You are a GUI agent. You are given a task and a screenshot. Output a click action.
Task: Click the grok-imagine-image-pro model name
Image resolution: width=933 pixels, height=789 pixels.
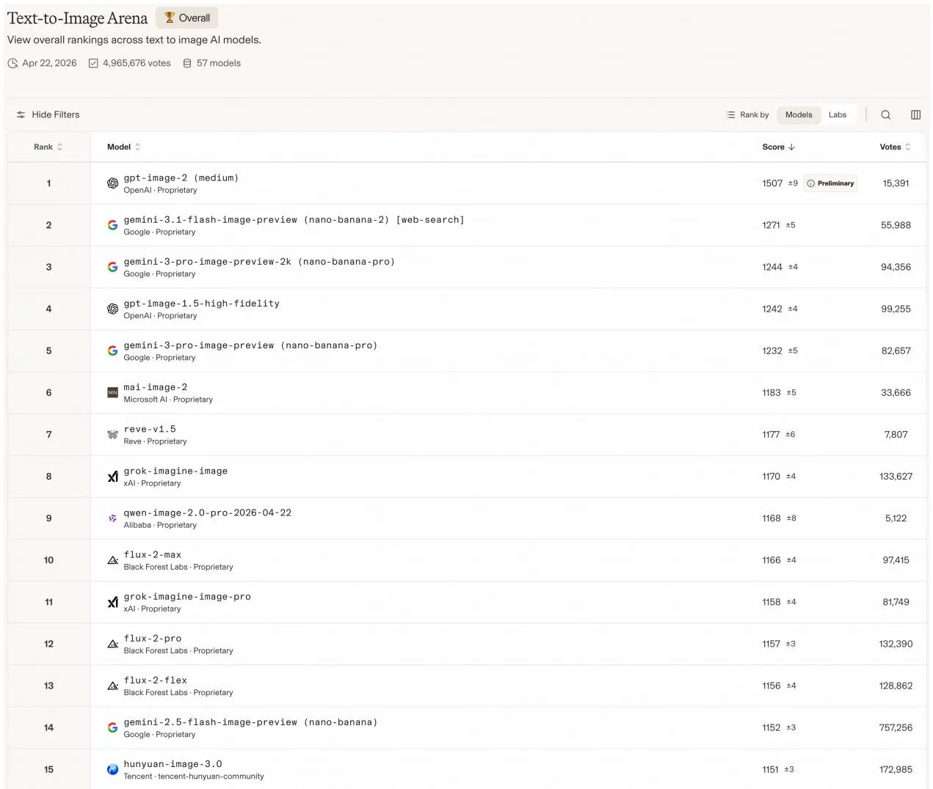pyautogui.click(x=187, y=596)
